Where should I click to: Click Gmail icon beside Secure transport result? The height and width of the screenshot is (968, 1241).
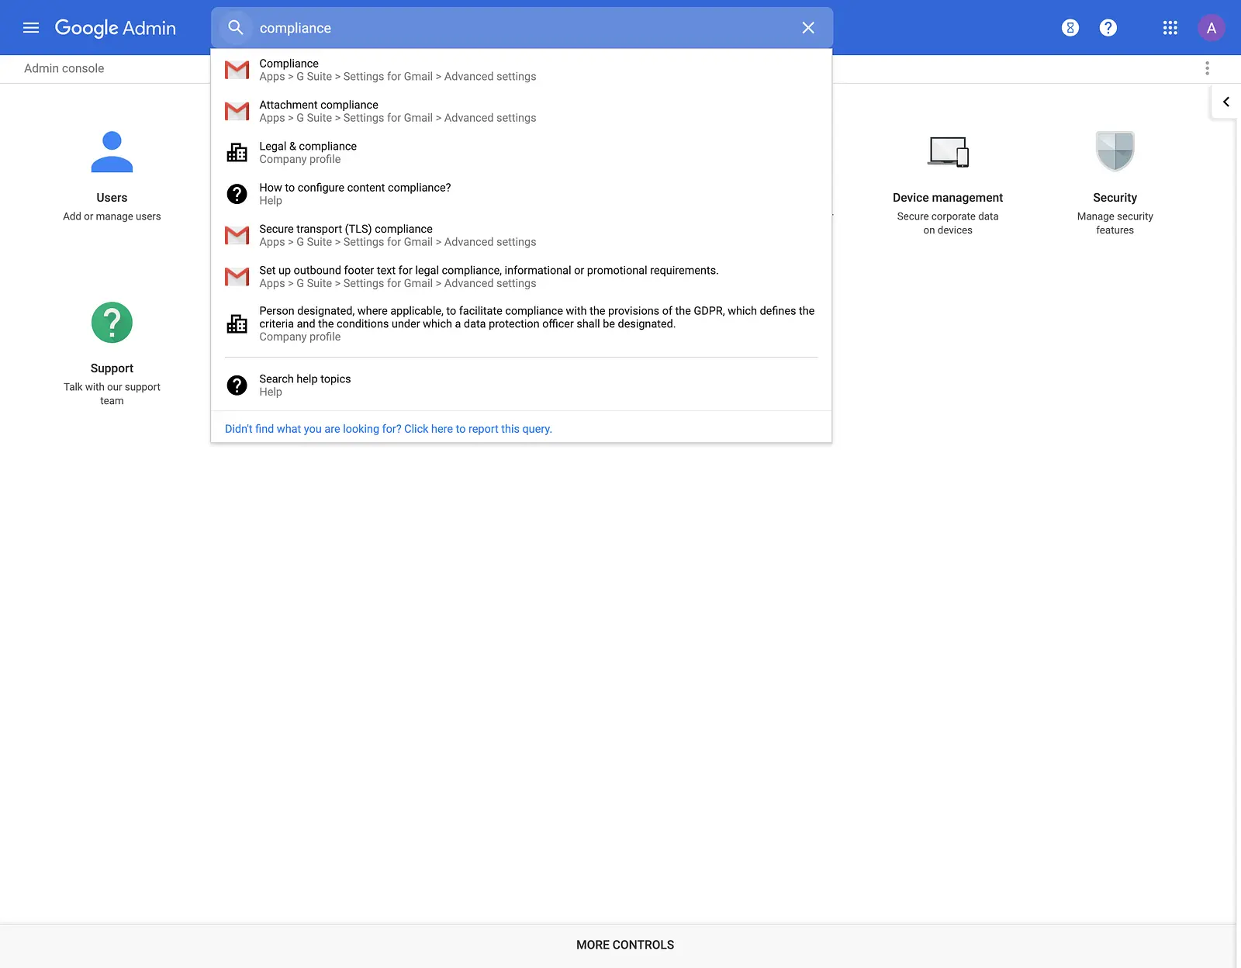(x=237, y=235)
